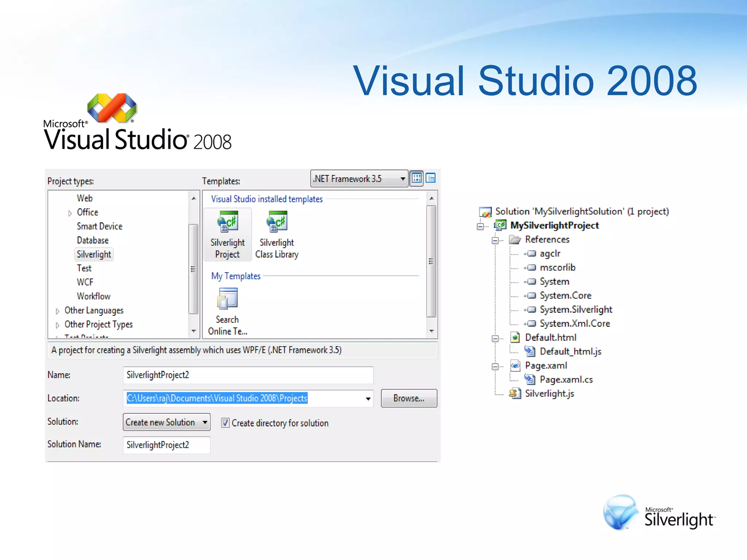Image resolution: width=747 pixels, height=560 pixels.
Task: Click the System.Silverlight reference icon
Action: pyautogui.click(x=530, y=310)
